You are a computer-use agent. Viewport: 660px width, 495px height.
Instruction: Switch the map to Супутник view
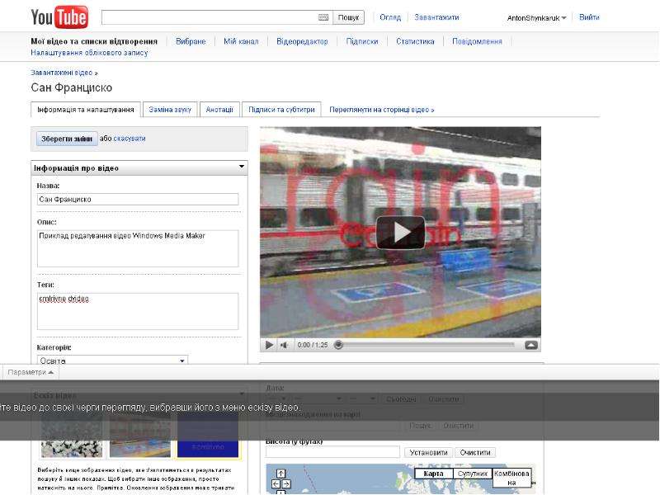click(472, 474)
